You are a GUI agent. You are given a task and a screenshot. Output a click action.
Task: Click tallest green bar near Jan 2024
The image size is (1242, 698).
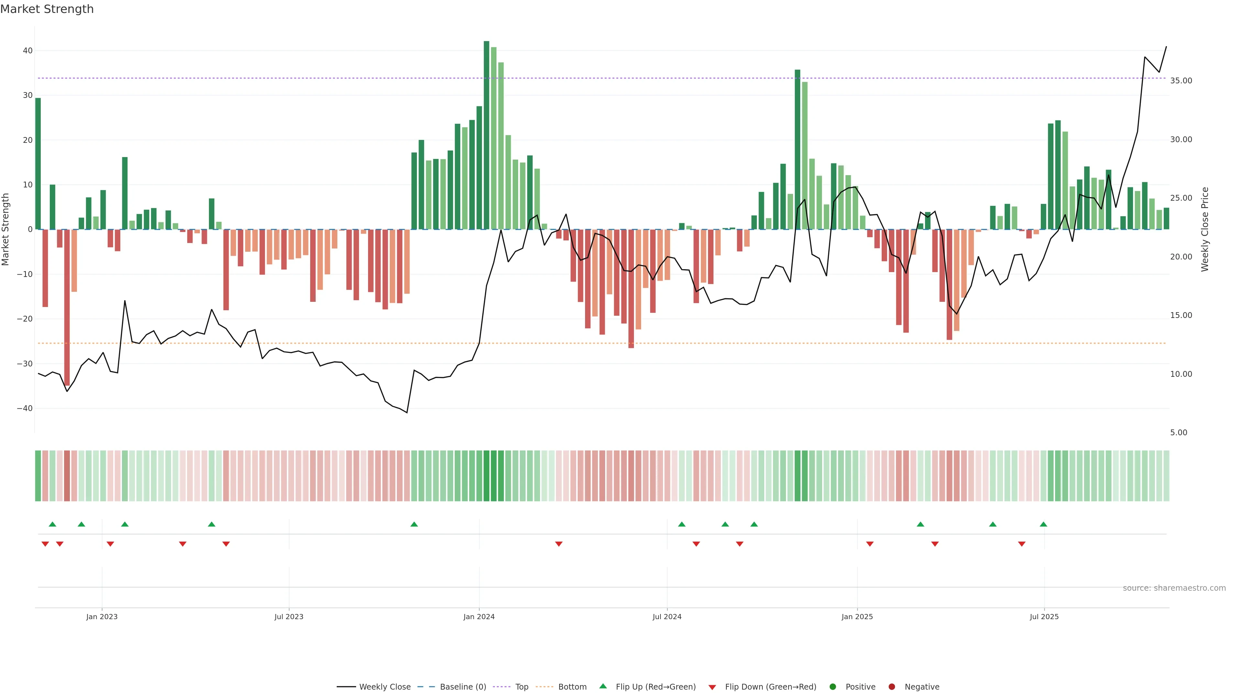coord(486,135)
